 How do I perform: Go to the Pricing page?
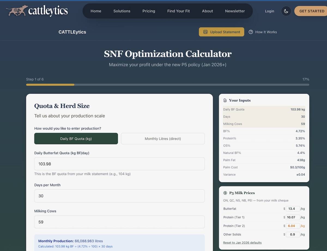149,11
